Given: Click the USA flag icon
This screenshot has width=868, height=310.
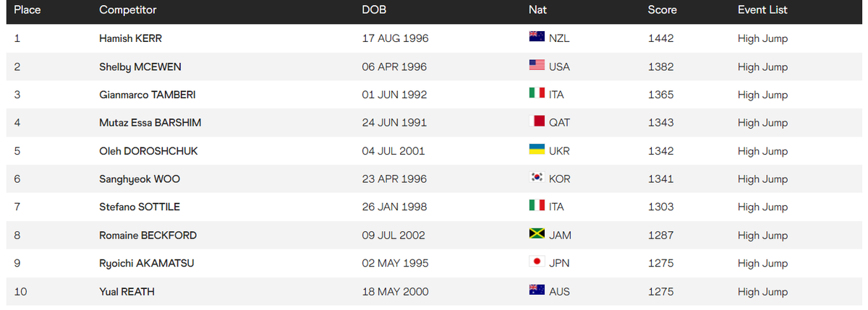Looking at the screenshot, I should [537, 66].
